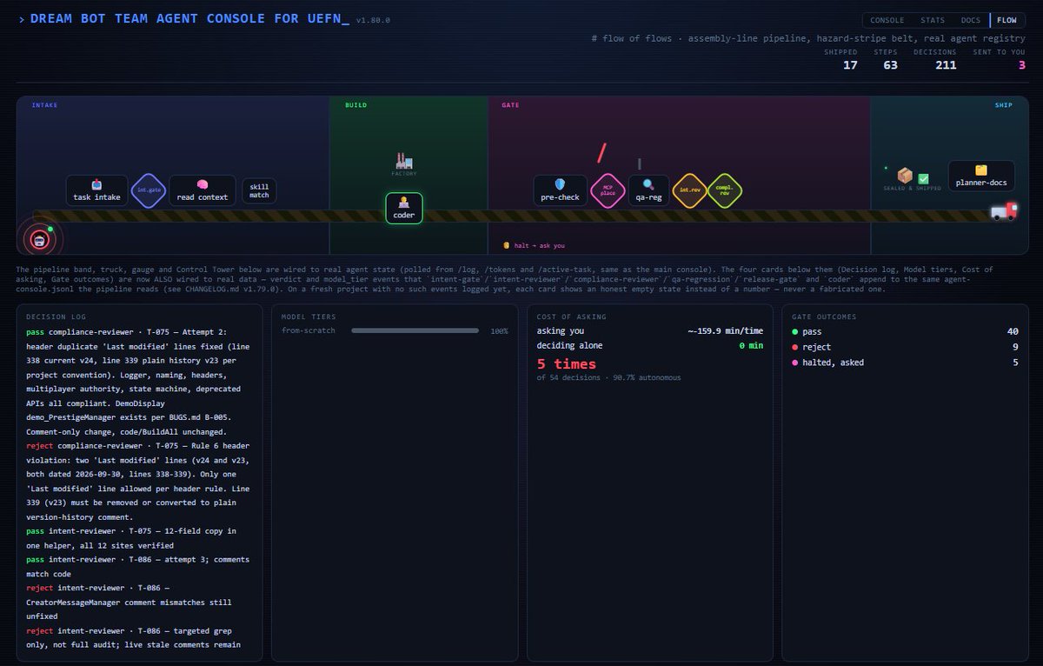Click the 'deciding alone' 0 min row
This screenshot has height=666, width=1043.
pos(650,346)
